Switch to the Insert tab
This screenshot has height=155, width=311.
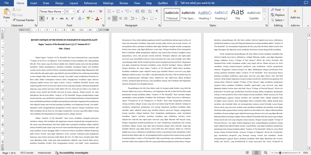tap(33, 3)
